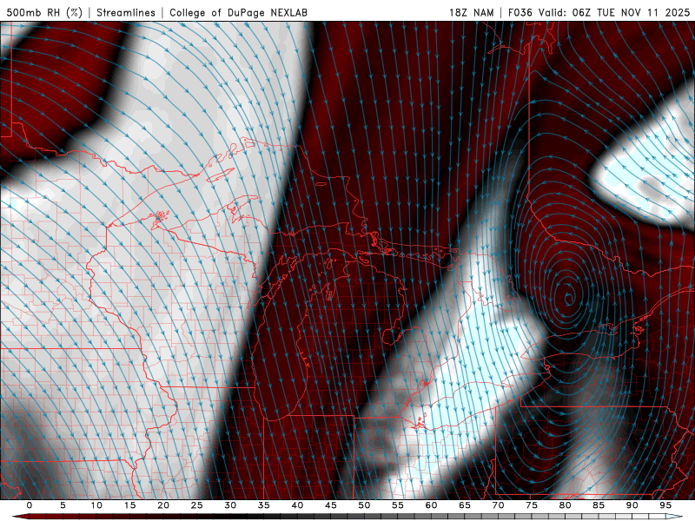Click the color scale label '75'
This screenshot has width=695, height=521.
point(532,505)
